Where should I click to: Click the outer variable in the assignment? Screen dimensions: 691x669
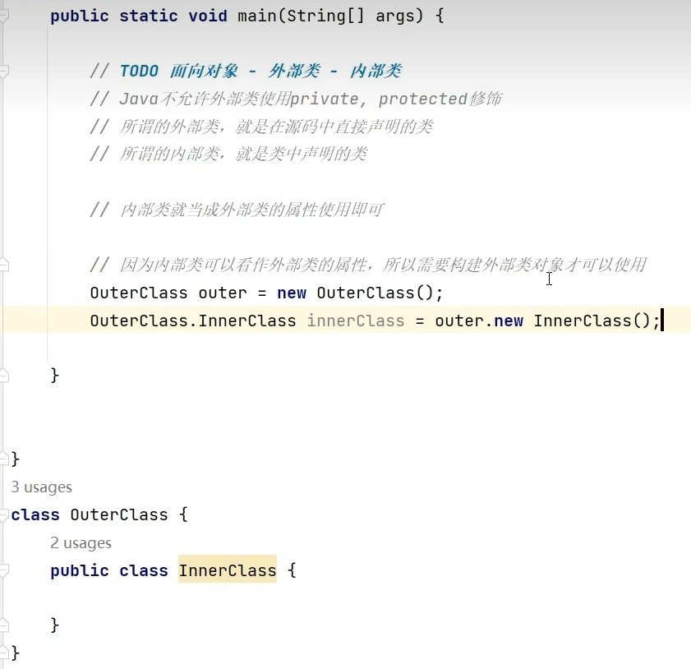[x=222, y=293]
